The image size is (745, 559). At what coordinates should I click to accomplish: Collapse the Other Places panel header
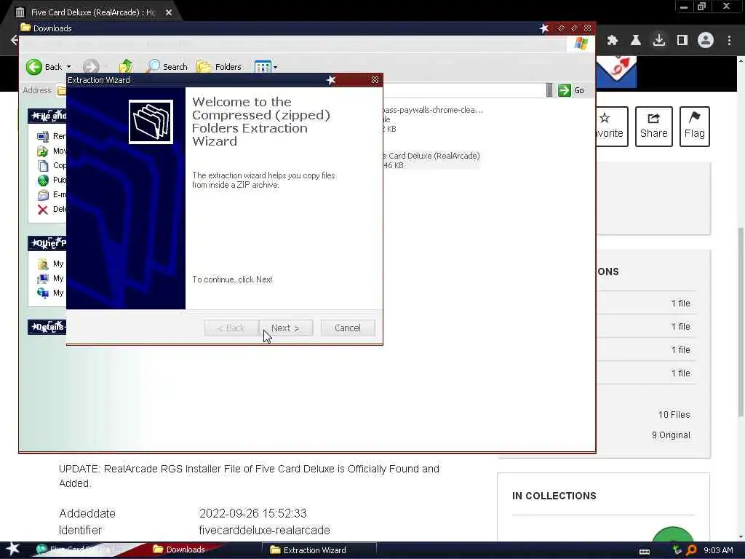point(47,243)
